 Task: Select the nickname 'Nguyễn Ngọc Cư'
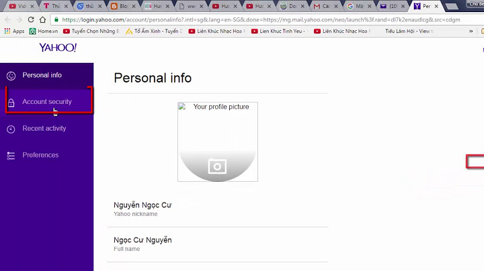(143, 205)
